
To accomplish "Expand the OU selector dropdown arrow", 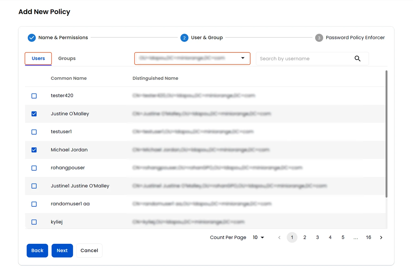I will point(243,58).
